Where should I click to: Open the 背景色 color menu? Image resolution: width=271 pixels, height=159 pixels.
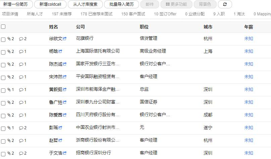point(205,4)
